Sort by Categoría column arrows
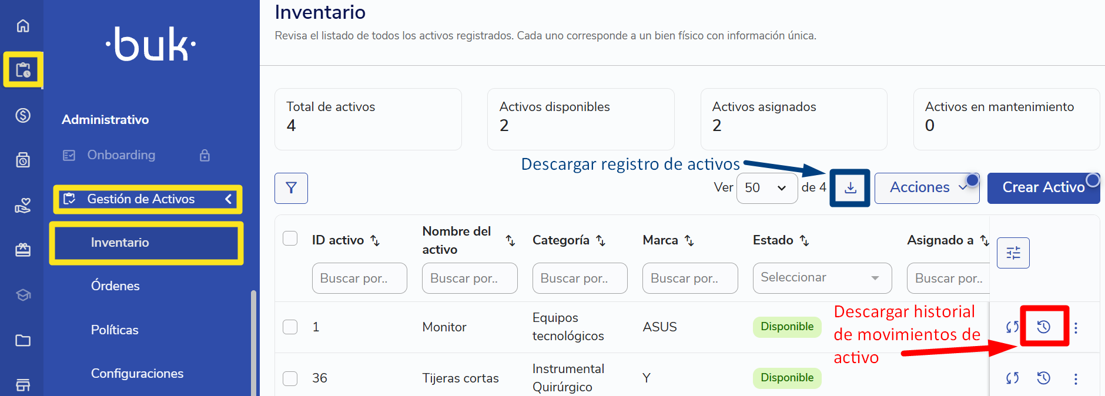 (x=601, y=240)
